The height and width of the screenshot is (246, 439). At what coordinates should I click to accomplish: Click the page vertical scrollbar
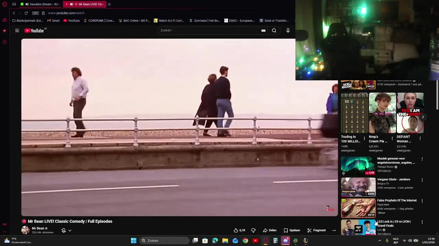[x=437, y=96]
